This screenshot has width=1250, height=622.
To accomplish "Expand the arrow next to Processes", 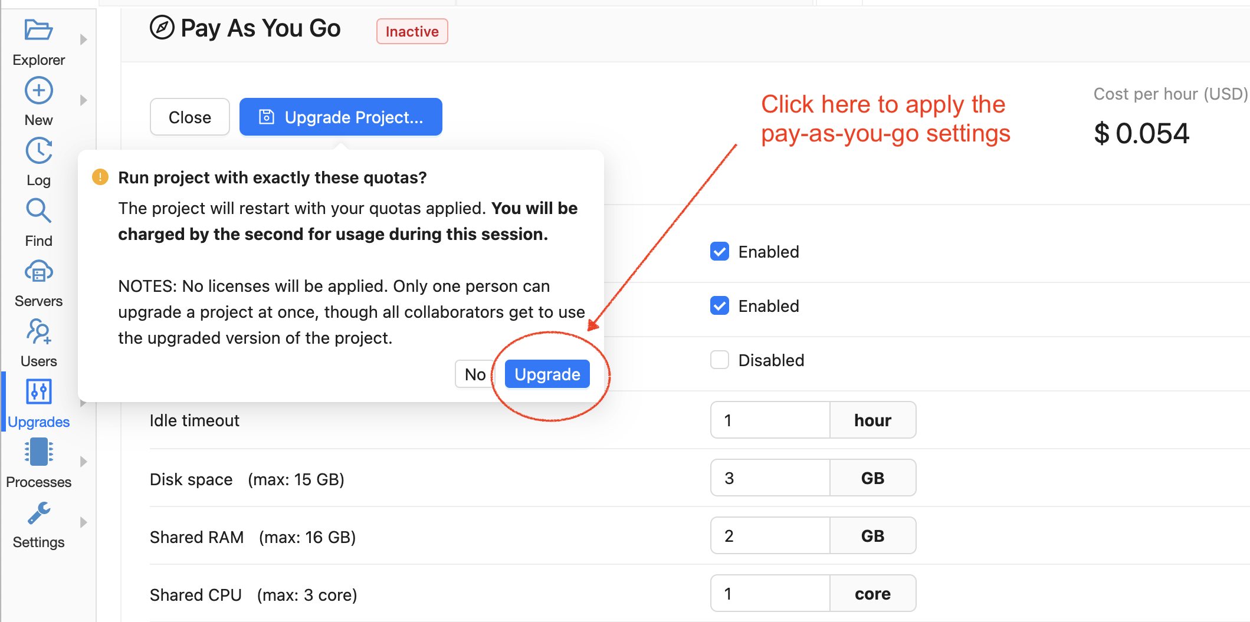I will click(x=84, y=462).
